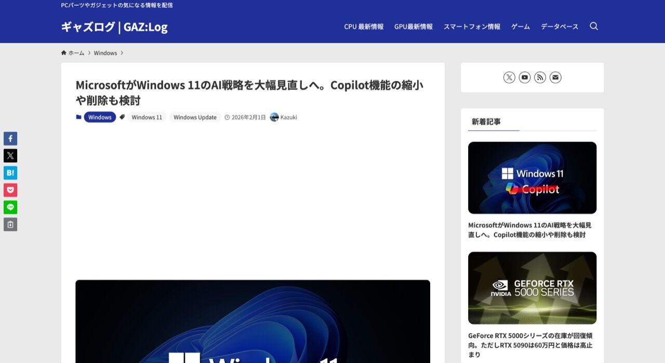Open GeForce RTX 5000 Series sidebar thumbnail

coord(532,288)
